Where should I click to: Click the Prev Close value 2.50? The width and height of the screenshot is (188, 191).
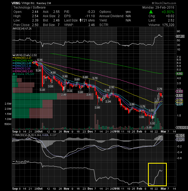(x=35, y=25)
